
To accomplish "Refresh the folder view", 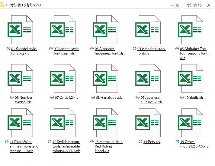I will 178,5.
